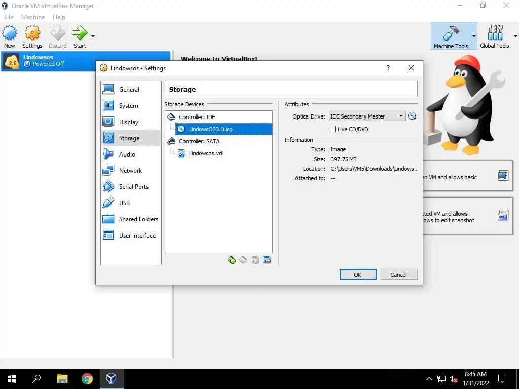
Task: Click the Details tool icon in Welcome pane
Action: pos(503,176)
